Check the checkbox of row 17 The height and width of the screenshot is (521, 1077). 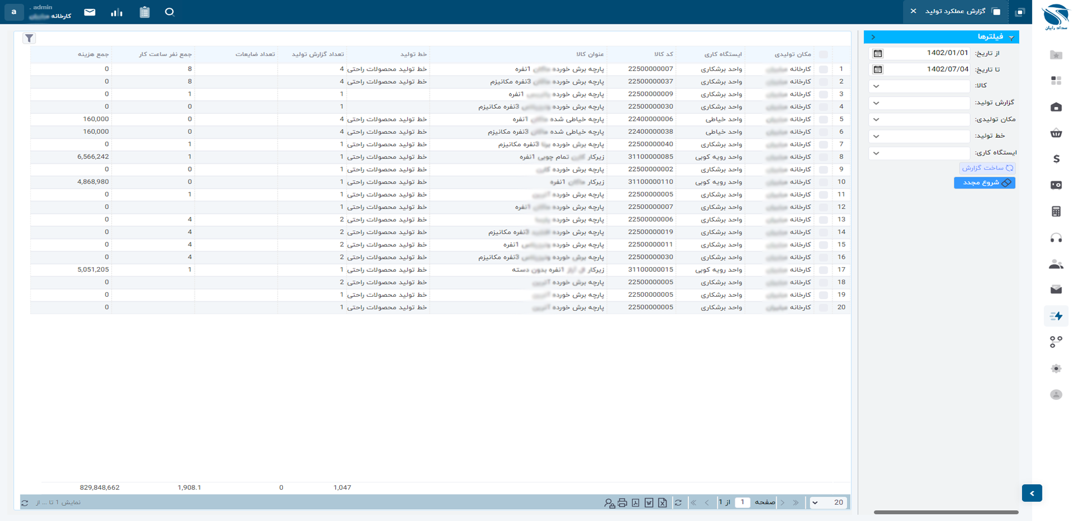(x=823, y=270)
